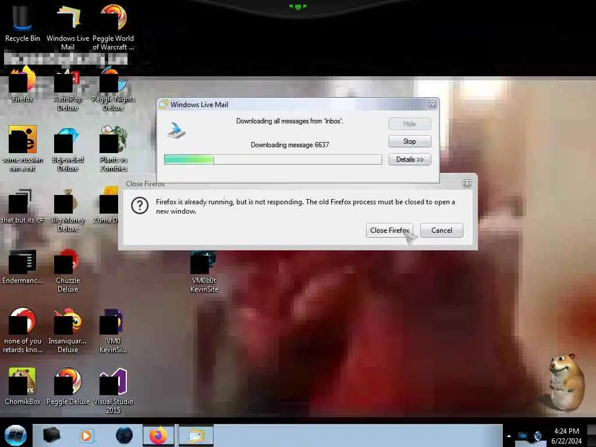Image resolution: width=596 pixels, height=447 pixels.
Task: Cancel the Close Firefox dialog
Action: click(x=442, y=230)
